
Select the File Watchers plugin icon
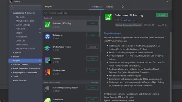47,72
